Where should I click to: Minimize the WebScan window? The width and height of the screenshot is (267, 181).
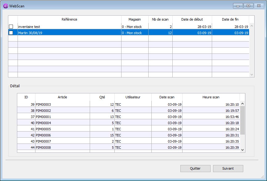click(238, 6)
